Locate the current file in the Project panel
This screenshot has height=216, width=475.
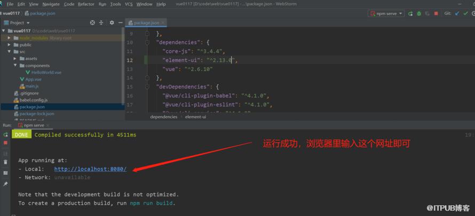point(92,23)
